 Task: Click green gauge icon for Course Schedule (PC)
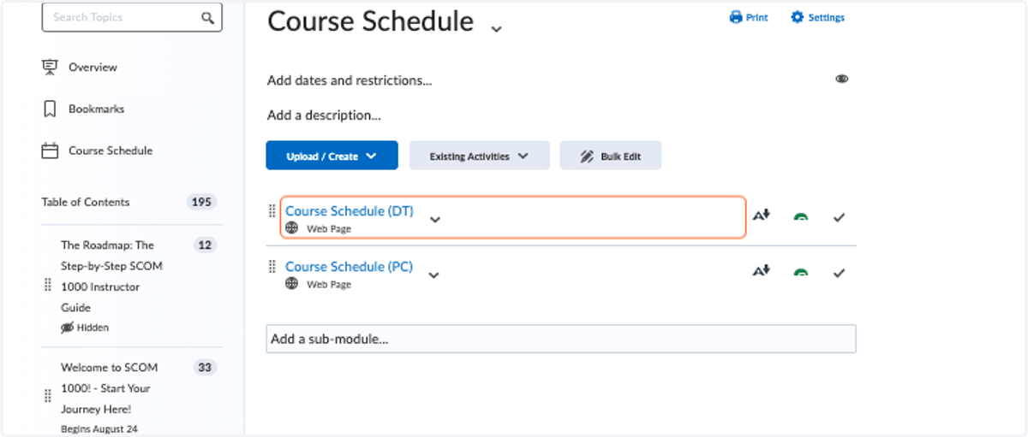[801, 273]
